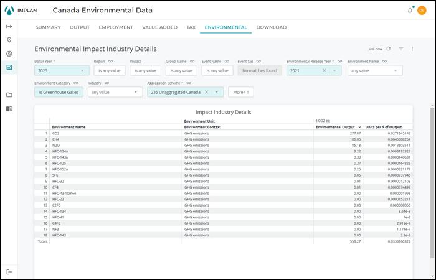Toggle sort arrow on Environmental Output column
Screen dimensions: 436x280
[360, 127]
